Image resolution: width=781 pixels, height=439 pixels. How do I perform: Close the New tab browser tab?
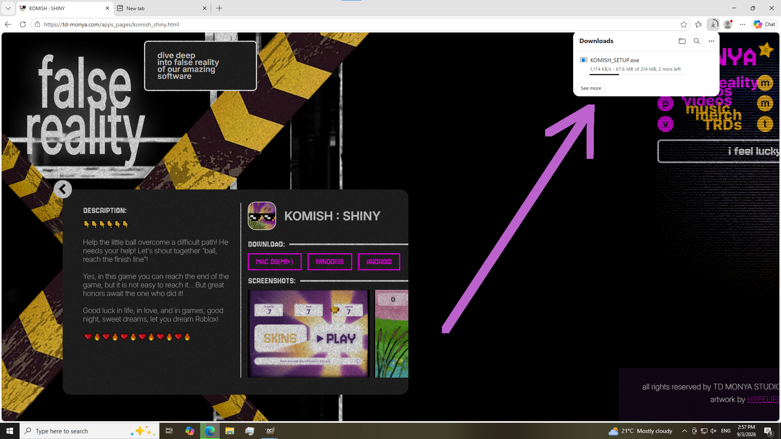(205, 8)
